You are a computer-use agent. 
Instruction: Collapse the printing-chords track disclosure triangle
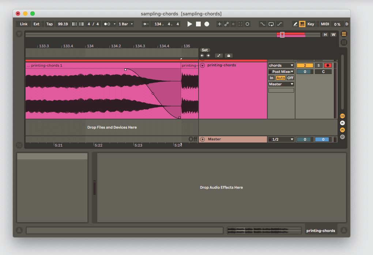(202, 65)
